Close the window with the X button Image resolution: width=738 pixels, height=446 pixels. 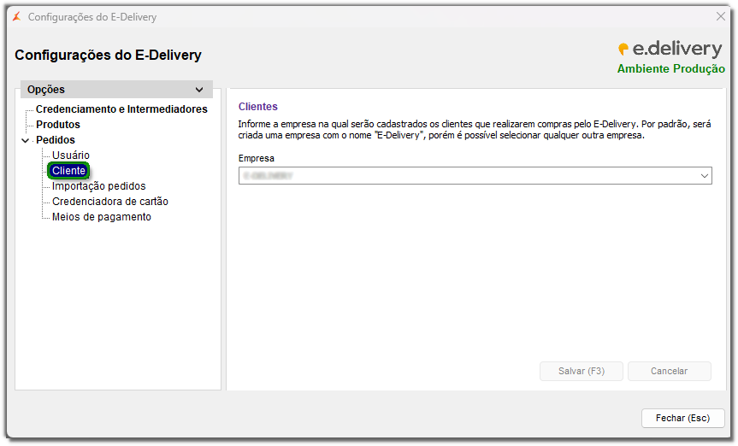click(x=721, y=17)
